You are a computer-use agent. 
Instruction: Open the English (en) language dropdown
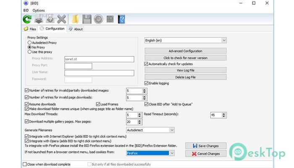pyautogui.click(x=186, y=40)
